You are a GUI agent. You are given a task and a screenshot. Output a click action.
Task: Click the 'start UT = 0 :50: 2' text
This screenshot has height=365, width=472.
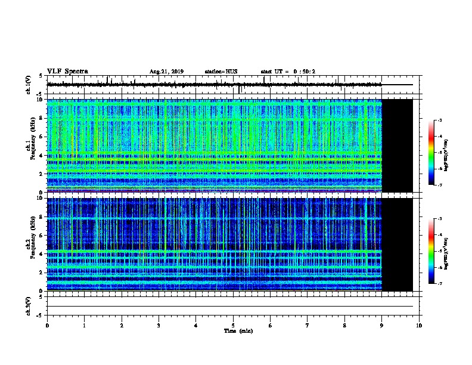tap(288, 72)
